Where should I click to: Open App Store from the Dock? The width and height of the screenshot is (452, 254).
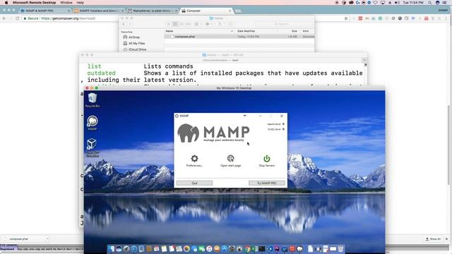(x=224, y=249)
